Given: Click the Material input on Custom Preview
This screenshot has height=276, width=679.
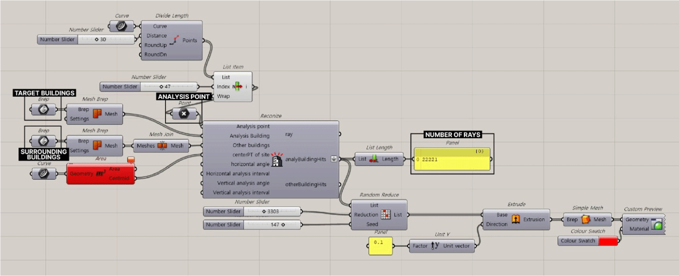Looking at the screenshot, I should click(639, 229).
